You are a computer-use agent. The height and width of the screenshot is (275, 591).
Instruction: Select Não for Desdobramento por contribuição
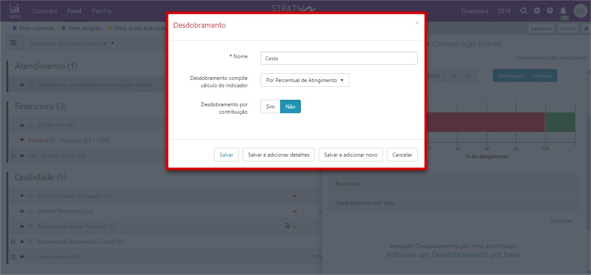pyautogui.click(x=291, y=107)
